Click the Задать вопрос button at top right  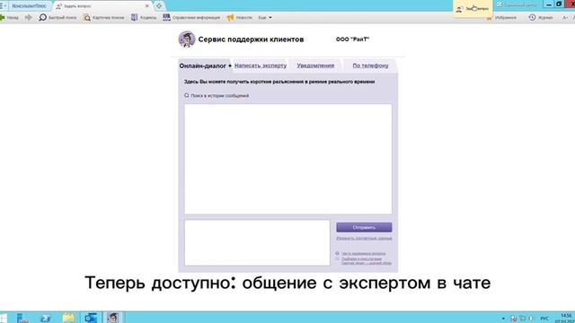point(473,8)
